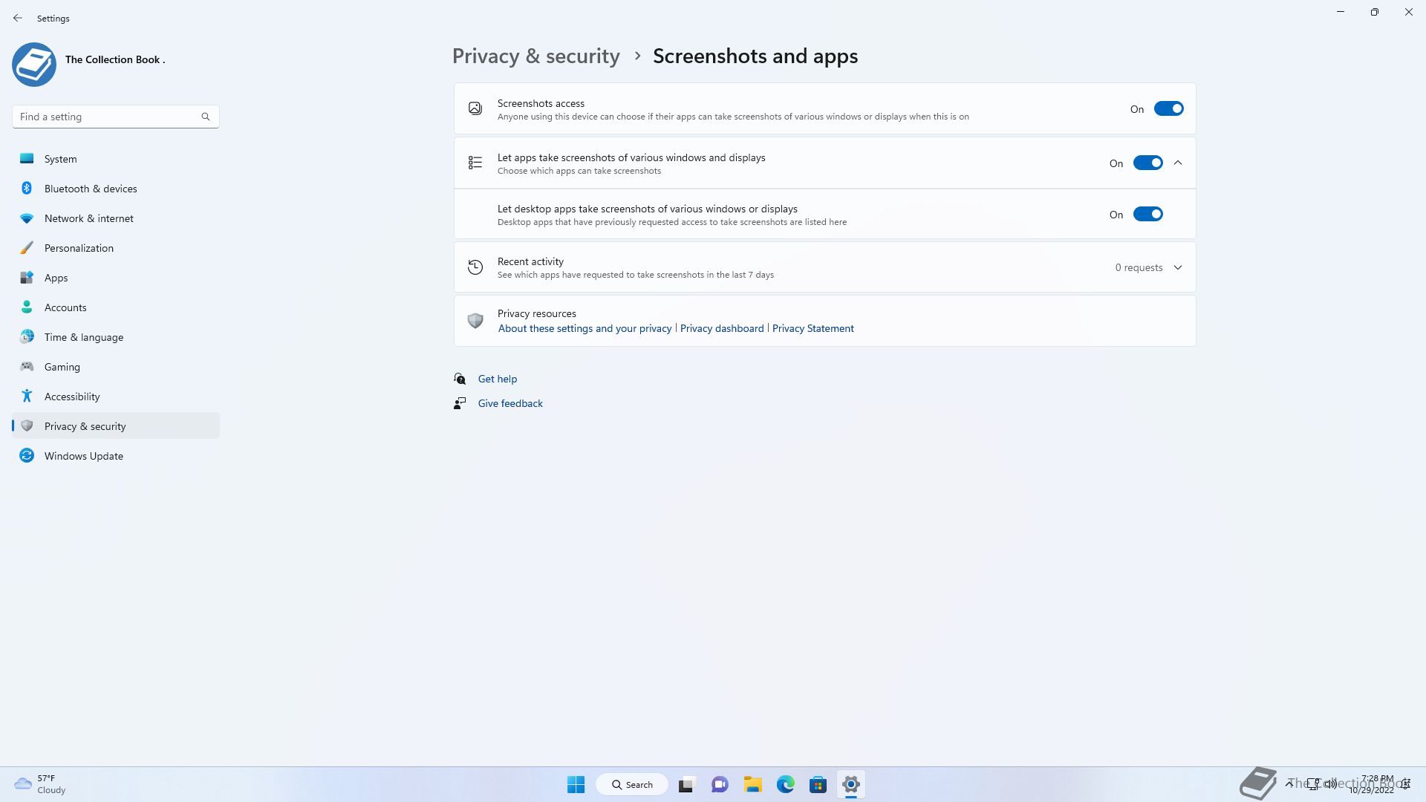This screenshot has height=802, width=1426.
Task: Open Task View on the taskbar
Action: click(x=686, y=784)
